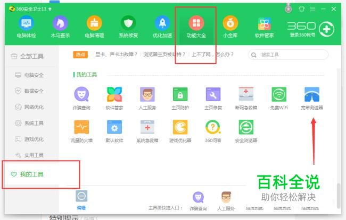Select 功能大全 in the top navigation
346x220 pixels.
pyautogui.click(x=196, y=27)
